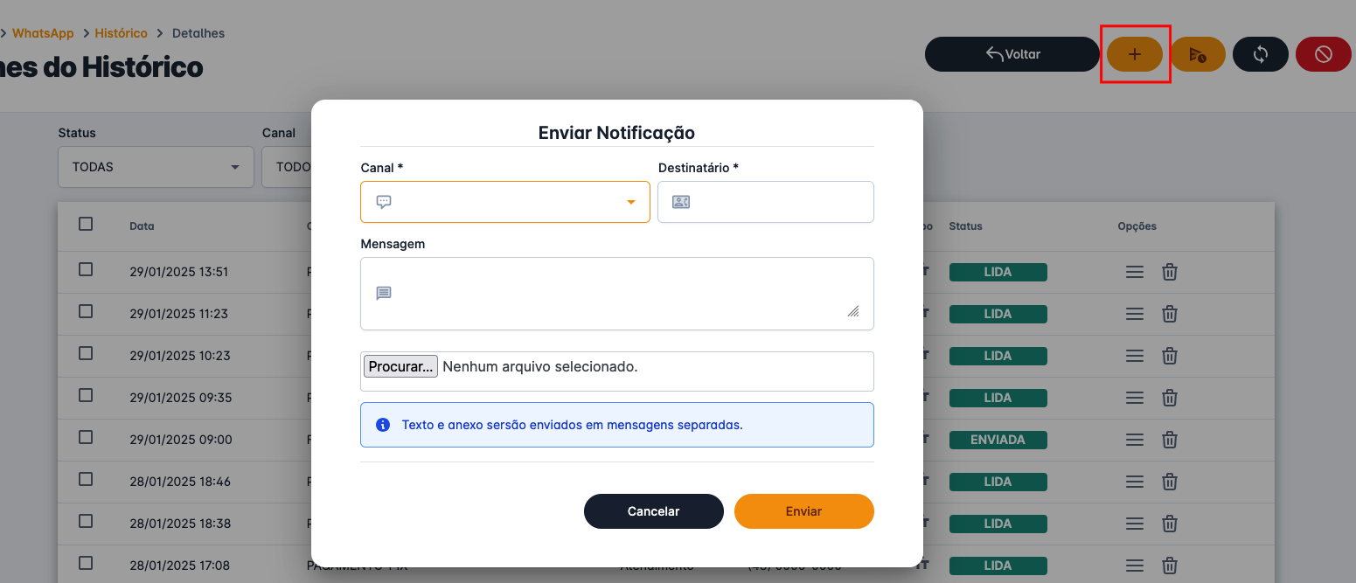Click the dark refresh sync button
The height and width of the screenshot is (583, 1356).
click(1260, 54)
